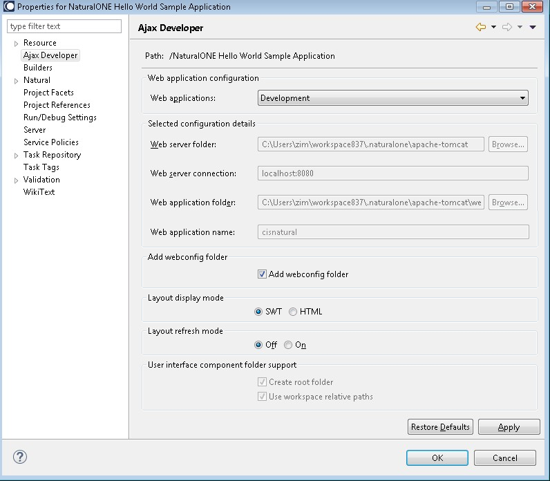Open the Web applications dropdown
The height and width of the screenshot is (481, 550).
click(393, 98)
